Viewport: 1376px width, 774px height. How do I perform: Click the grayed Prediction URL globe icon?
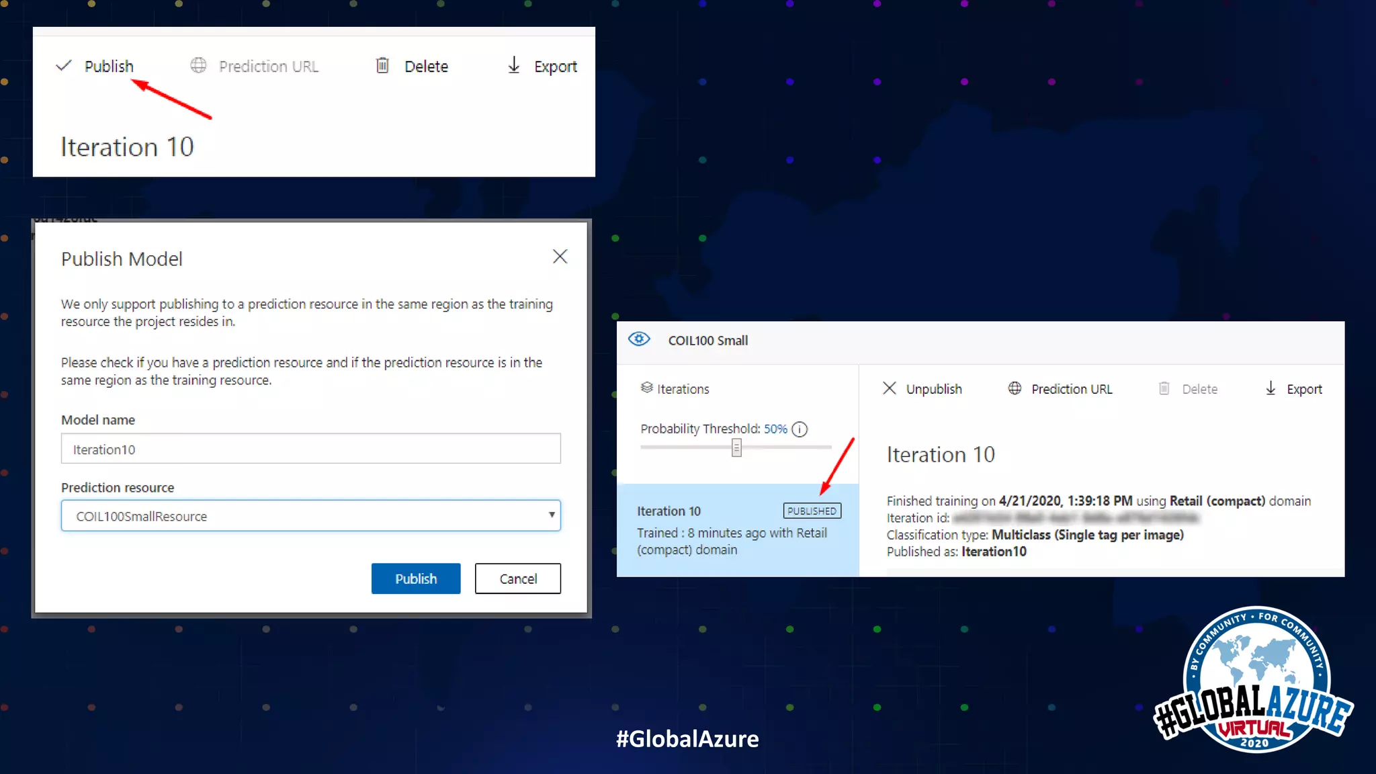[x=198, y=65]
